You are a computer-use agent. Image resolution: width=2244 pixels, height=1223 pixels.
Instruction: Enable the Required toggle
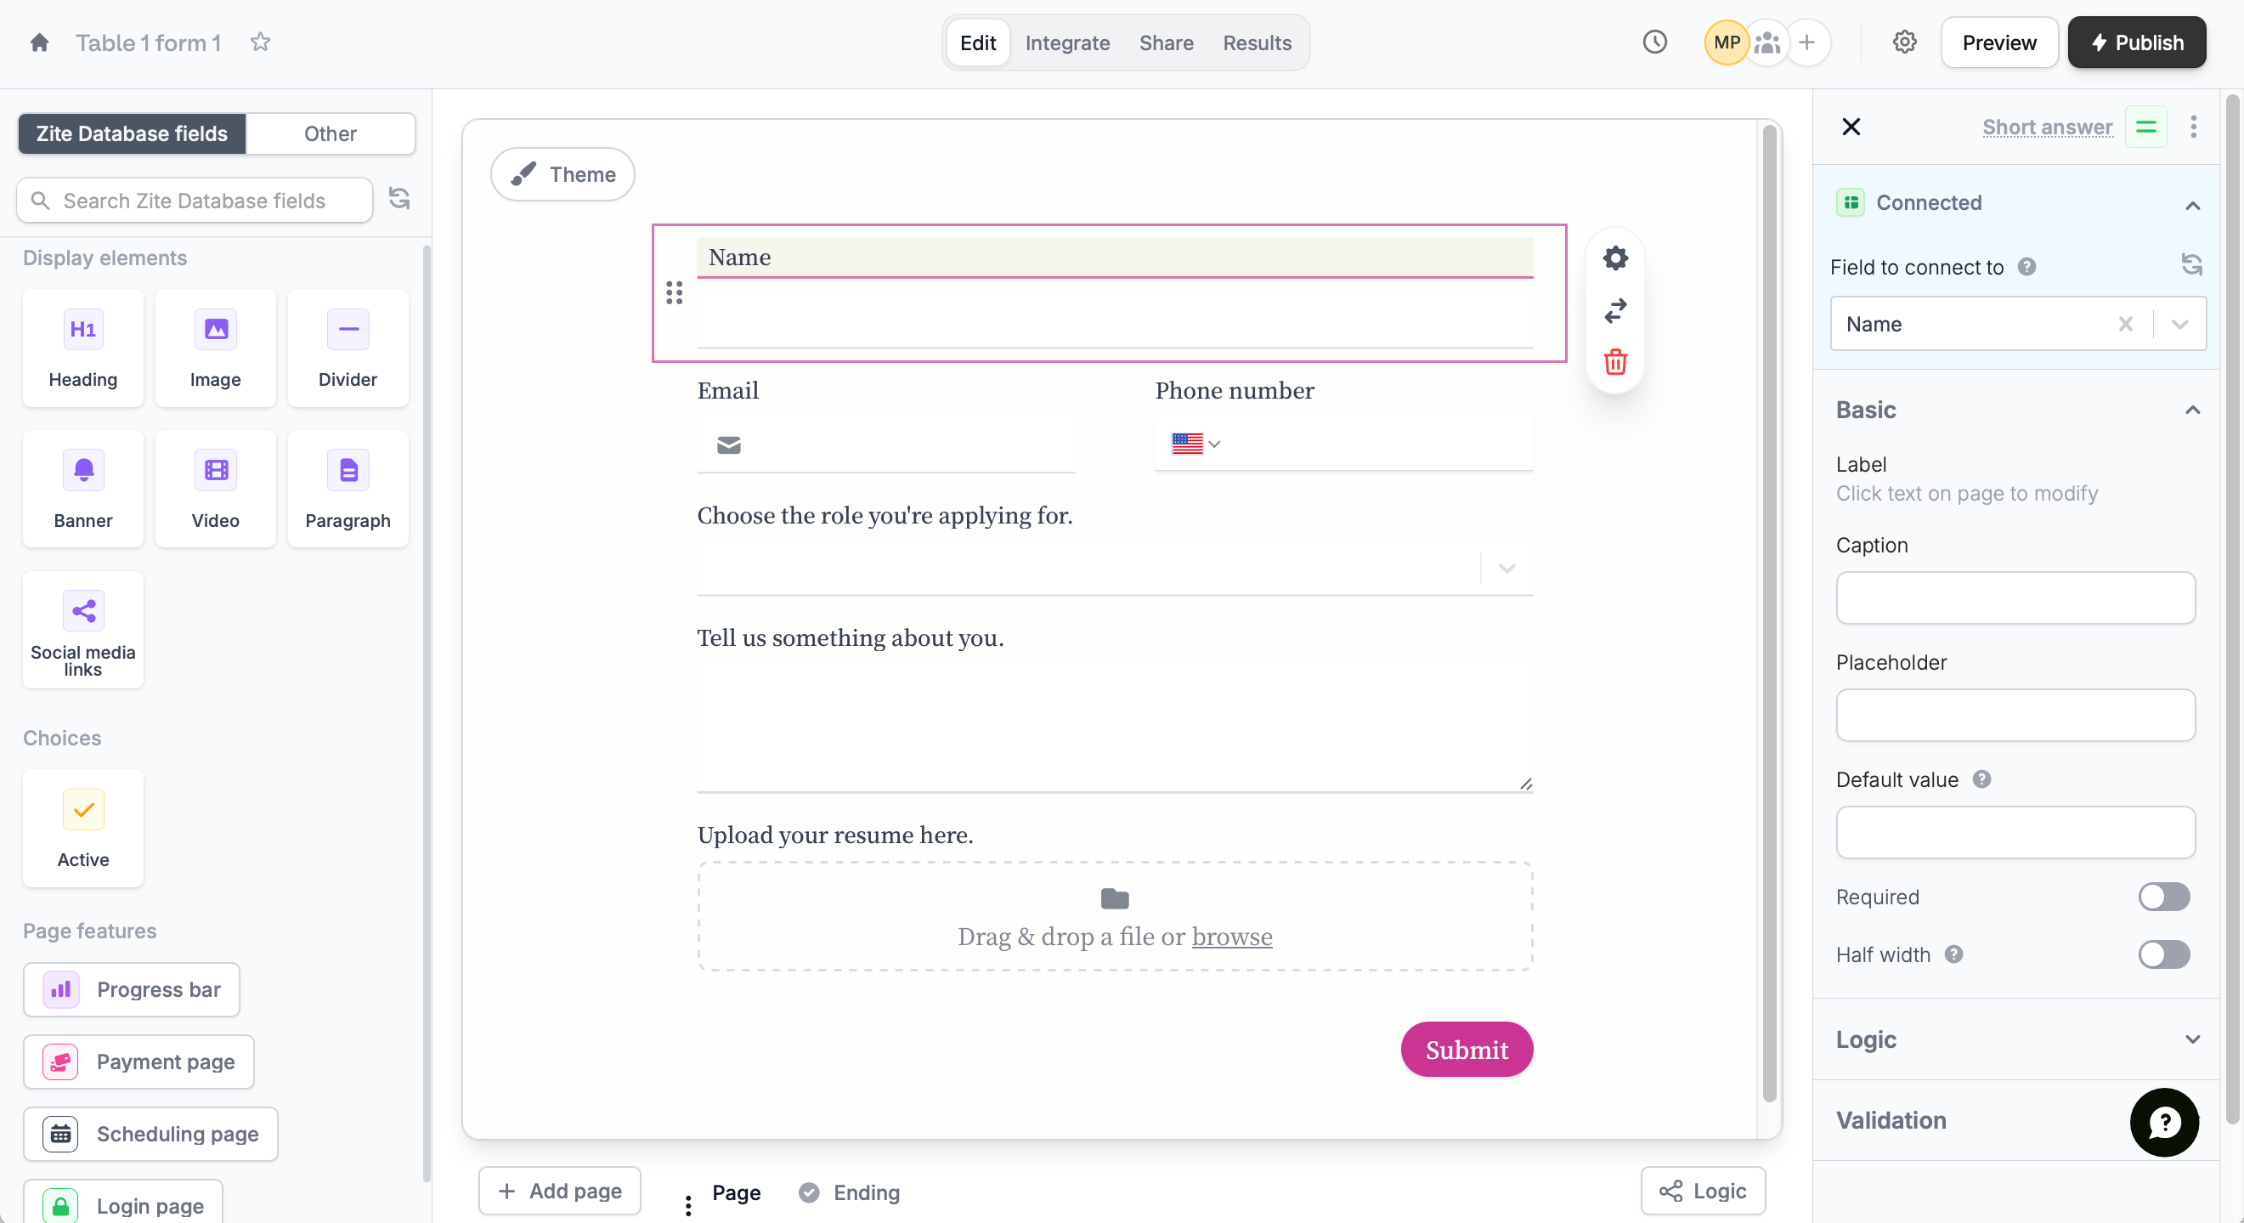coord(2163,897)
